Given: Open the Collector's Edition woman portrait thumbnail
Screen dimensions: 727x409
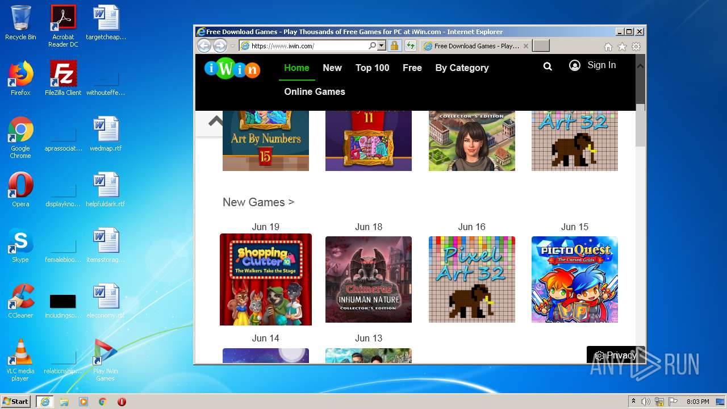Looking at the screenshot, I should pyautogui.click(x=472, y=141).
